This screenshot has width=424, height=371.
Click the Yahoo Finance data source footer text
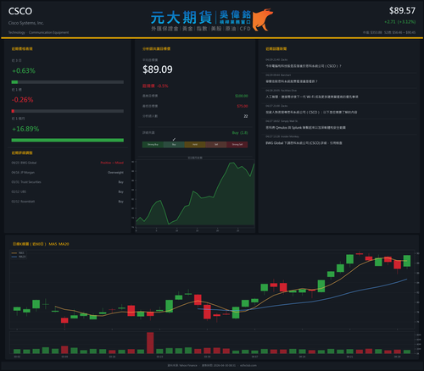[x=182, y=365]
